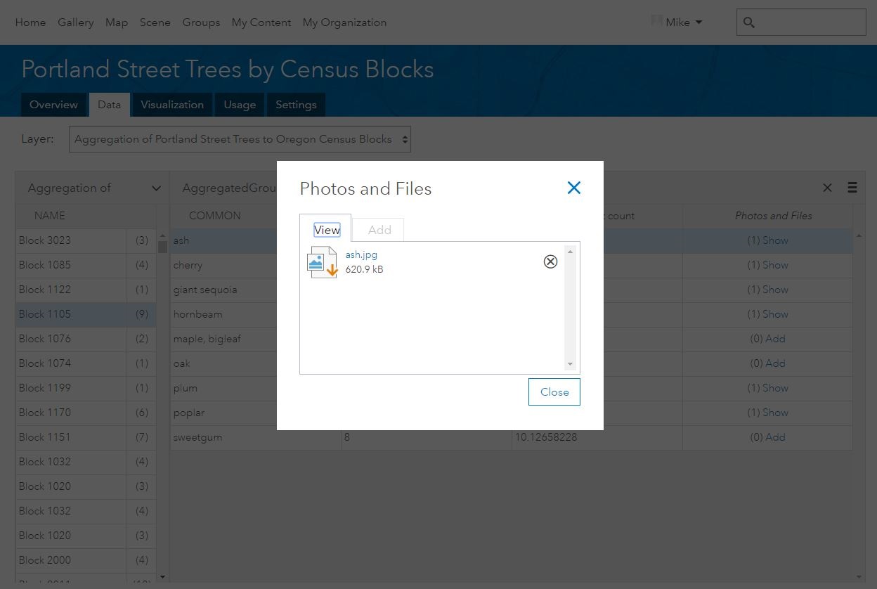Open the Mike user profile icon
The height and width of the screenshot is (589, 877).
(657, 22)
